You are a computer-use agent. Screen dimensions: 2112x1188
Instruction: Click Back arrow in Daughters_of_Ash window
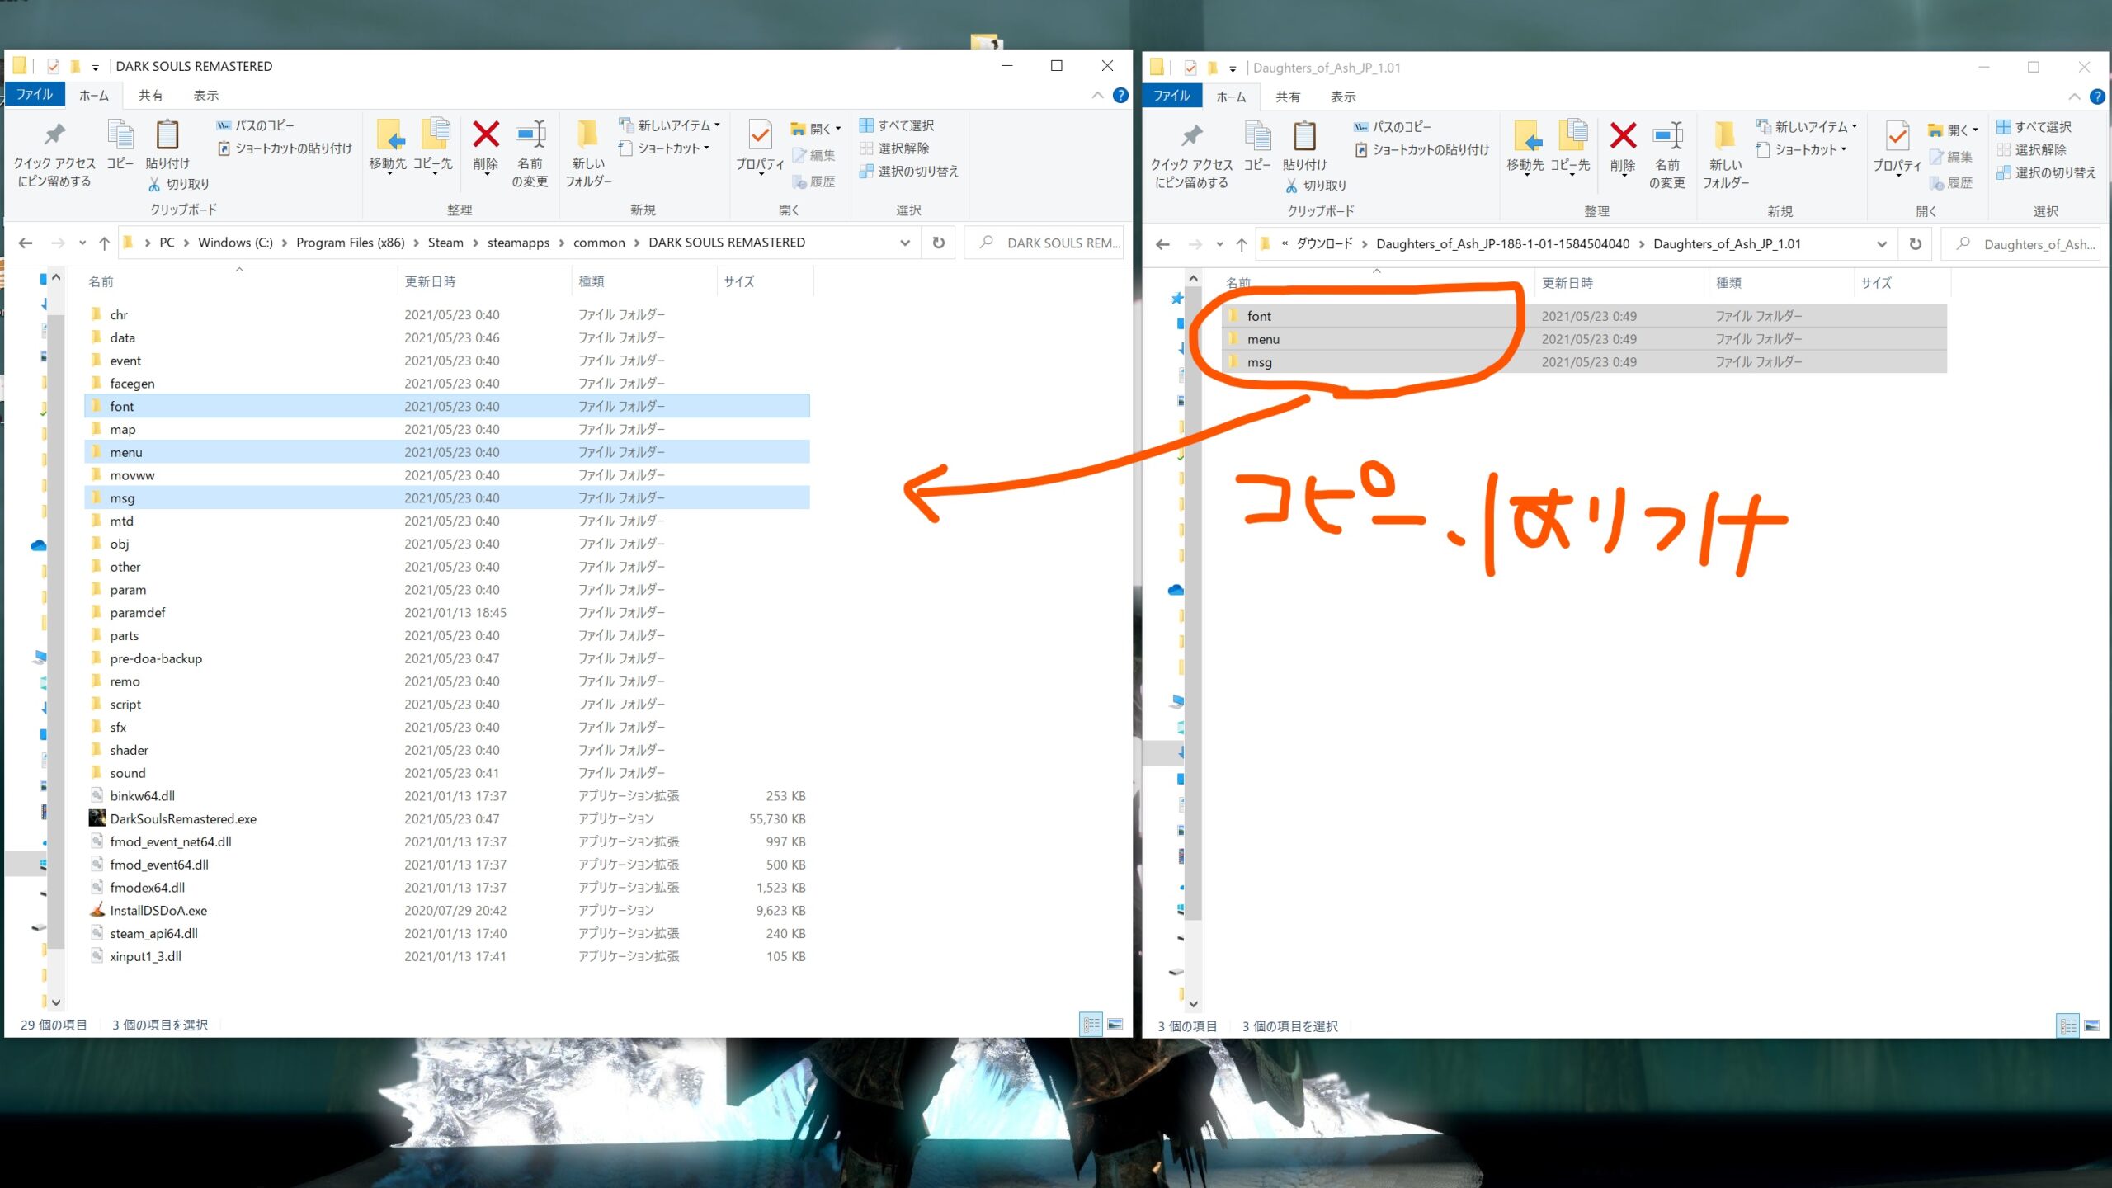tap(1163, 244)
